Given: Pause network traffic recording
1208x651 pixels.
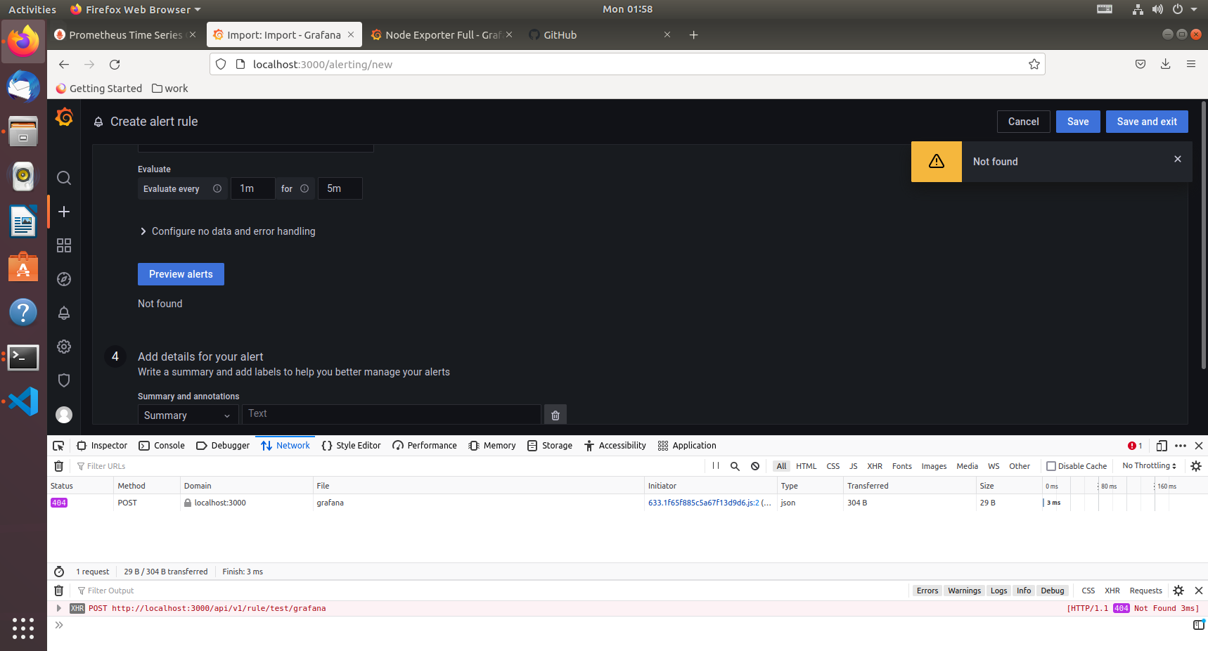Looking at the screenshot, I should [715, 465].
